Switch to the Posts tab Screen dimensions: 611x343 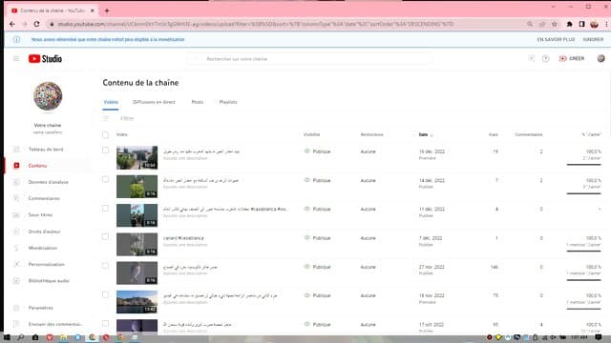(198, 102)
